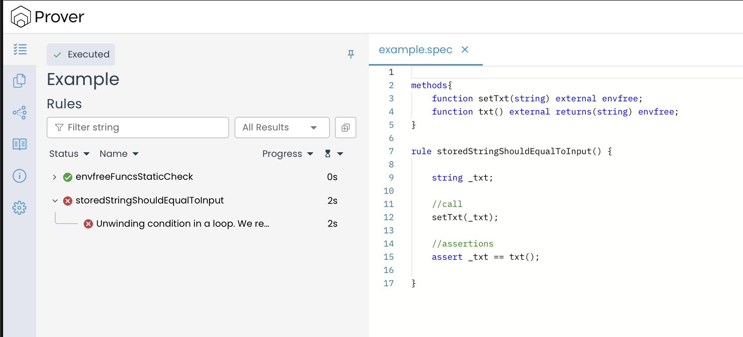Switch to the example.spec tab
This screenshot has height=337, width=743.
point(415,50)
